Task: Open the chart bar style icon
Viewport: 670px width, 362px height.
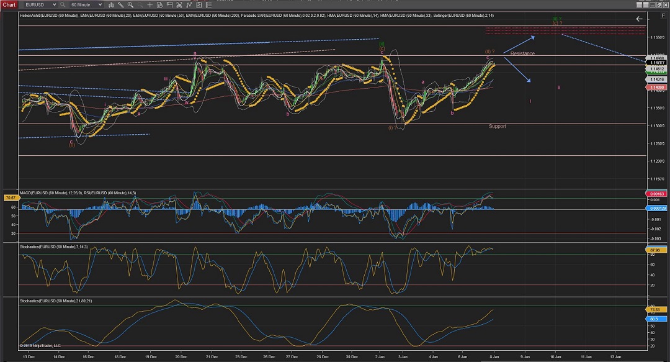Action: pyautogui.click(x=112, y=4)
